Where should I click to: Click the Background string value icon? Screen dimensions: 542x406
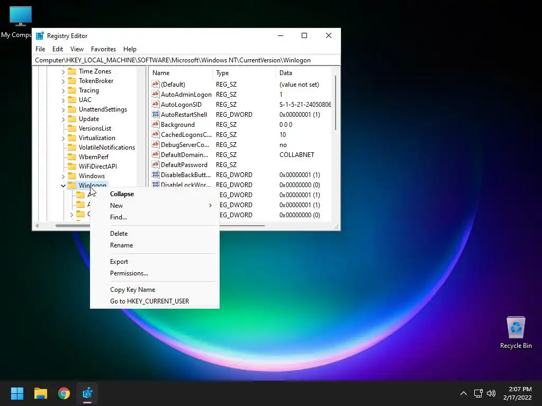tap(156, 124)
